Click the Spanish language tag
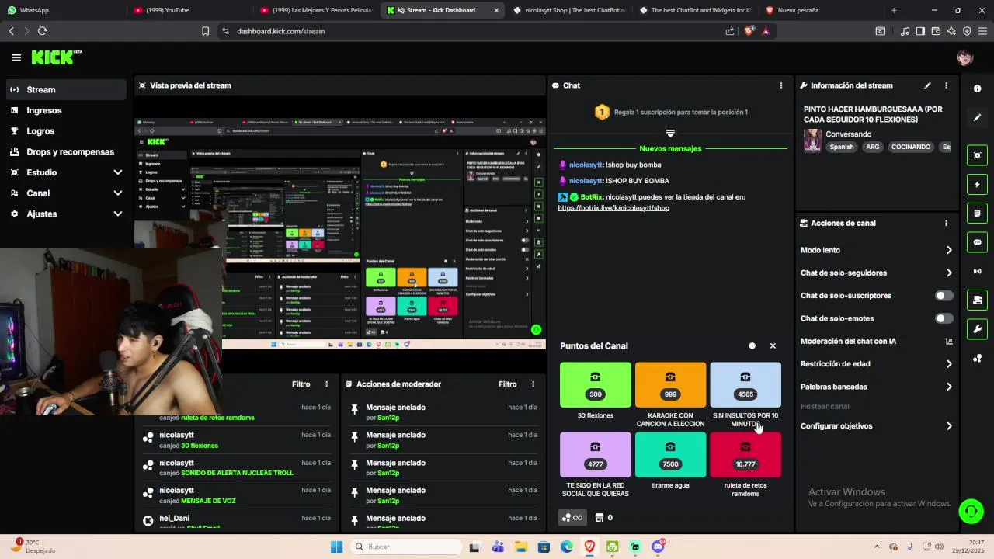Screen dimensions: 994x559 coord(841,147)
